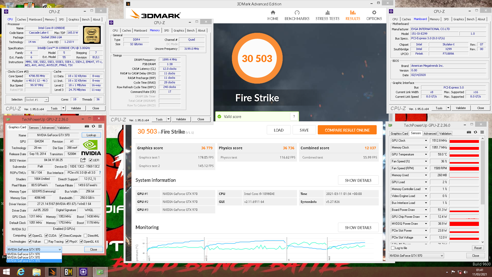Refresh right GPU-Z sensors window
Screen dimensions: 492x277
click(x=476, y=132)
